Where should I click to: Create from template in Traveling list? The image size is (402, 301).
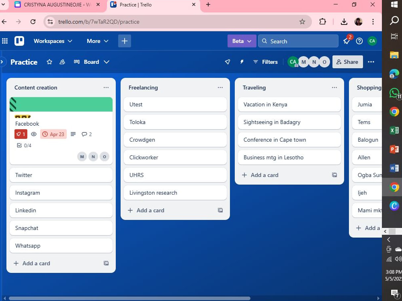click(334, 175)
